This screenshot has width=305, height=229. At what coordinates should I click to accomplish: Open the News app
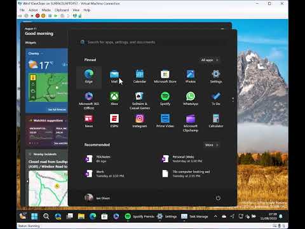(89, 121)
